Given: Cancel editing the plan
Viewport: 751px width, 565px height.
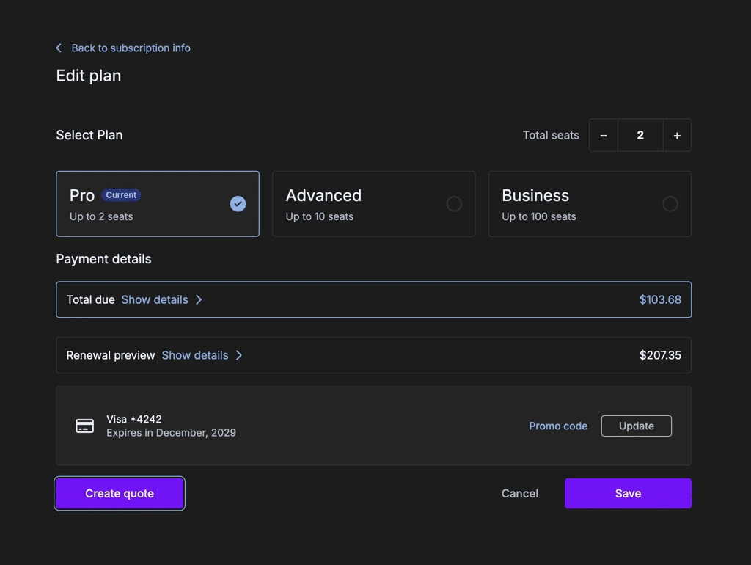Looking at the screenshot, I should 519,493.
